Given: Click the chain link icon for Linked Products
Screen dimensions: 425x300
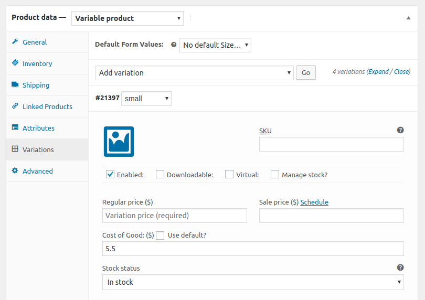Looking at the screenshot, I should [15, 106].
